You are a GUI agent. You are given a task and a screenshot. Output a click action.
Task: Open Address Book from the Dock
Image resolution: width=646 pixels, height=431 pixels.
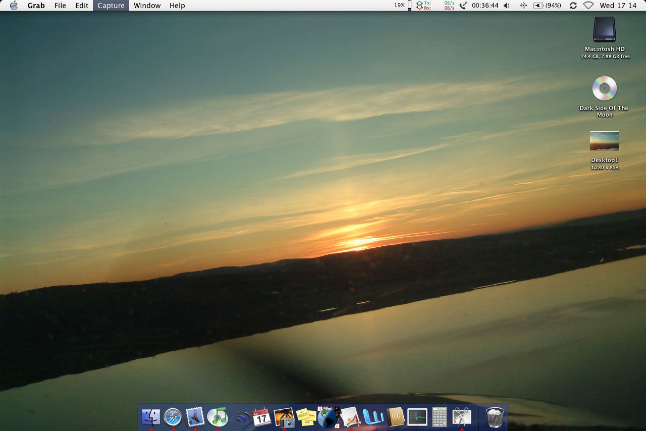point(396,417)
